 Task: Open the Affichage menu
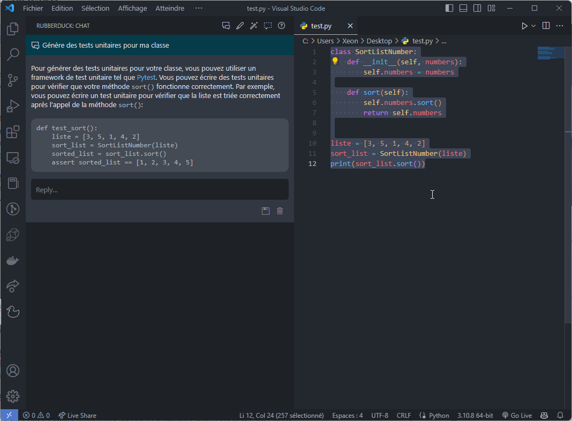[x=132, y=8]
